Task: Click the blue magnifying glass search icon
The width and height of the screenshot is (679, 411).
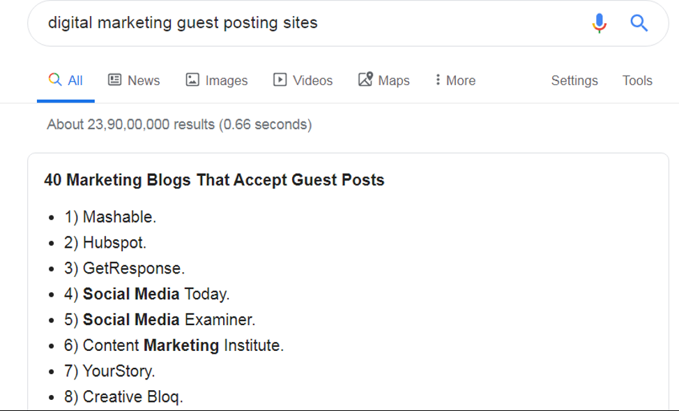Action: tap(639, 22)
